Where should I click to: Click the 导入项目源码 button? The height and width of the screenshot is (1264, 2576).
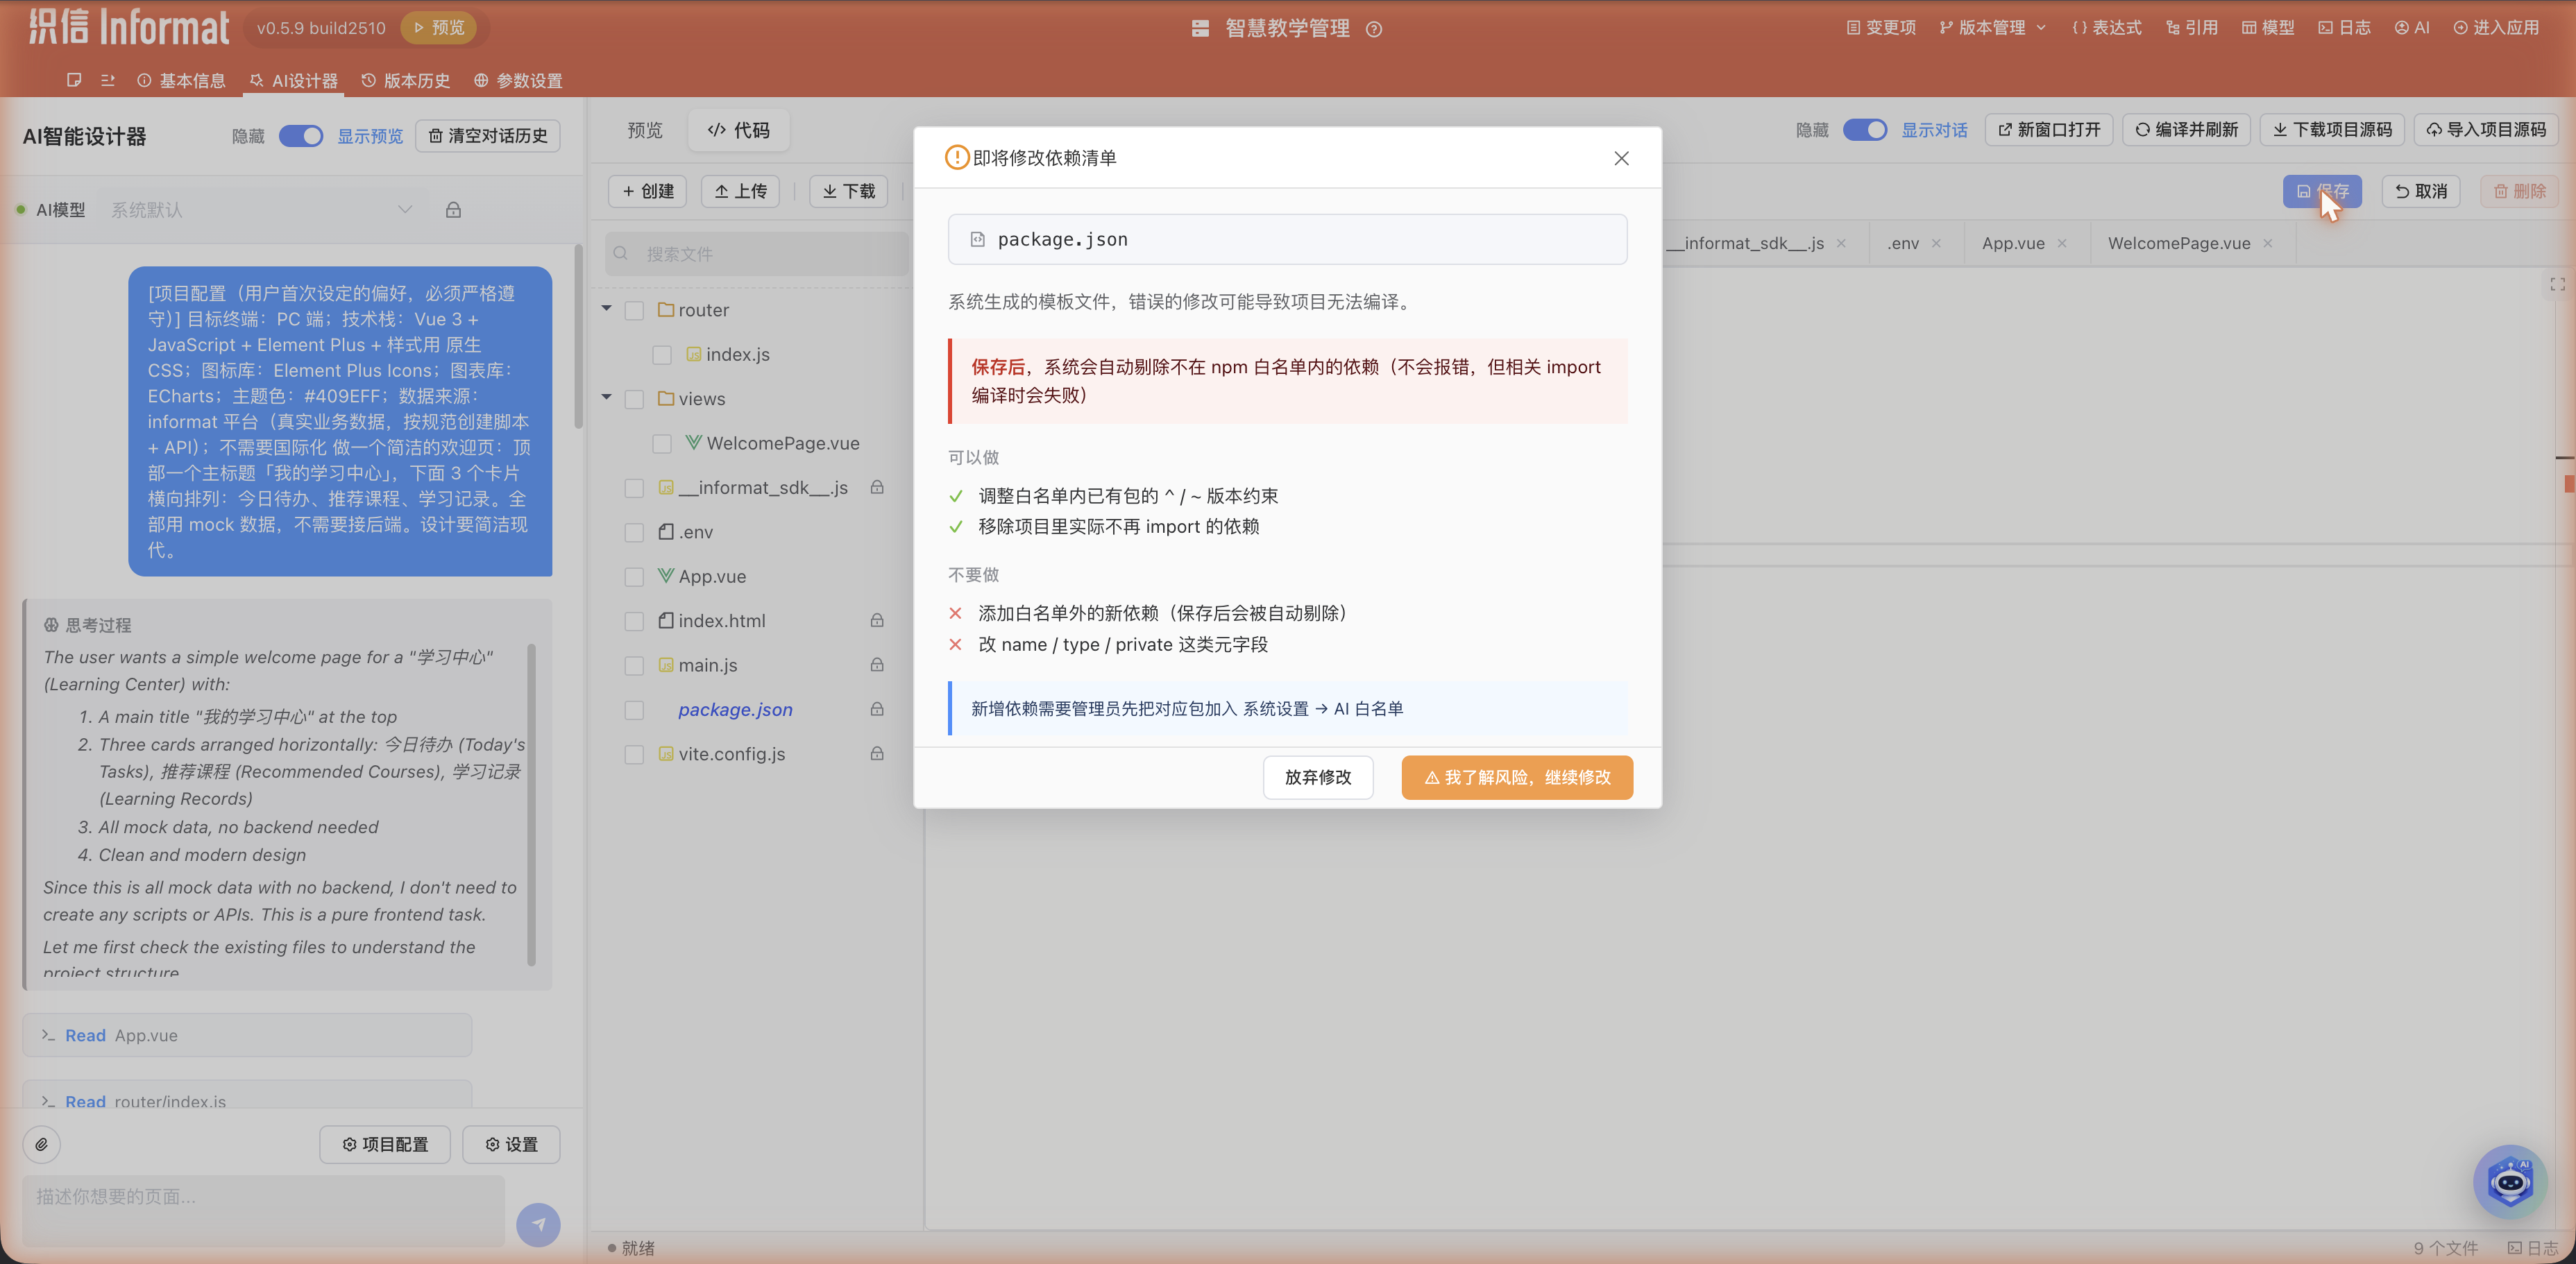tap(2486, 130)
